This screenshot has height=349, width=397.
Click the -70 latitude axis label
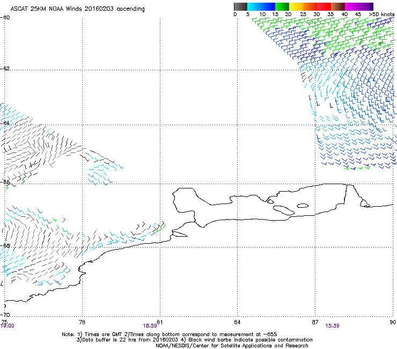pyautogui.click(x=5, y=315)
